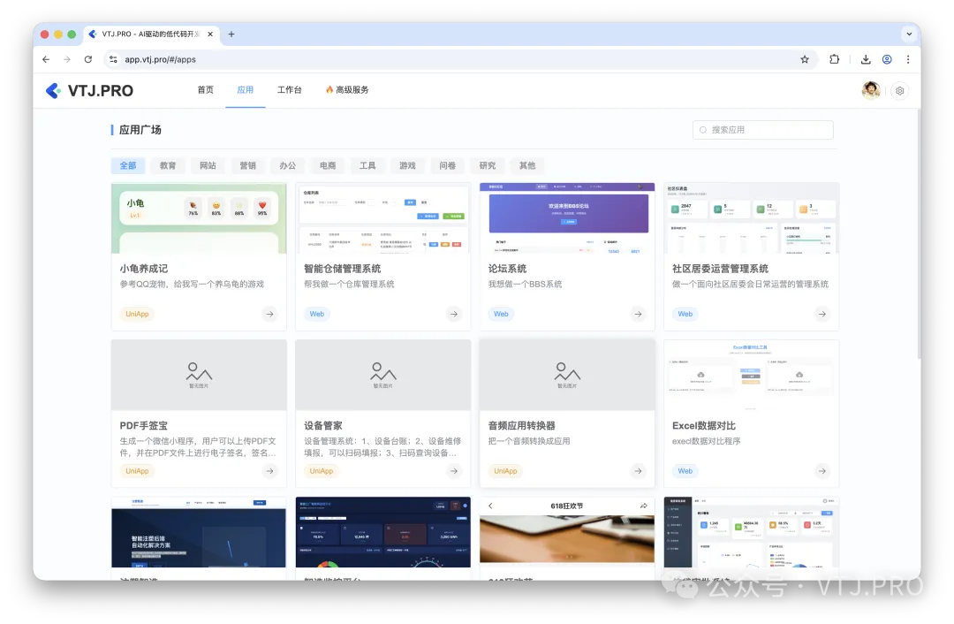Click the VTJ.PRO logo icon
The height and width of the screenshot is (624, 954).
(53, 90)
